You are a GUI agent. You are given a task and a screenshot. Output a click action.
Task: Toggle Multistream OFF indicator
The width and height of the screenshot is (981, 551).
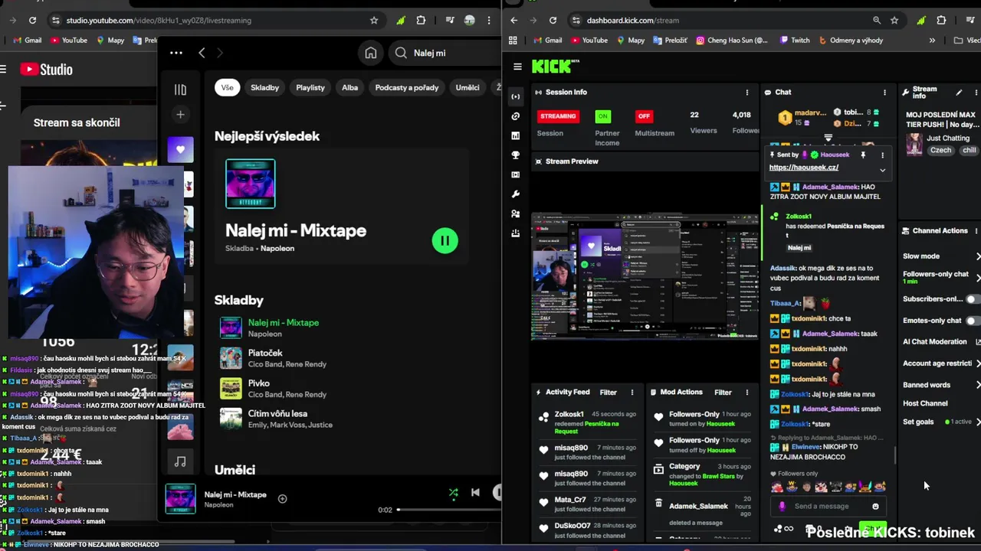click(x=645, y=116)
